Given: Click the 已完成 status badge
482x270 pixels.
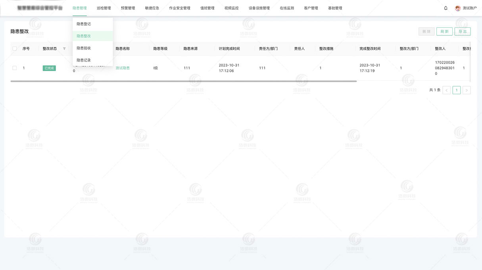Looking at the screenshot, I should coord(49,67).
